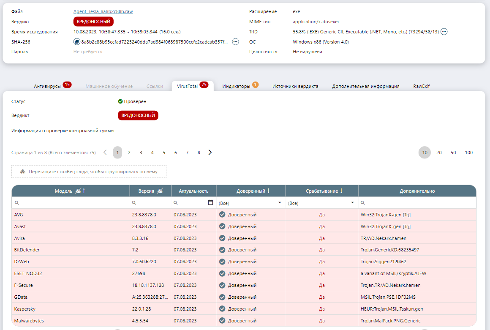
Task: Click the ellipsis next to TrID value
Action: [x=444, y=32]
